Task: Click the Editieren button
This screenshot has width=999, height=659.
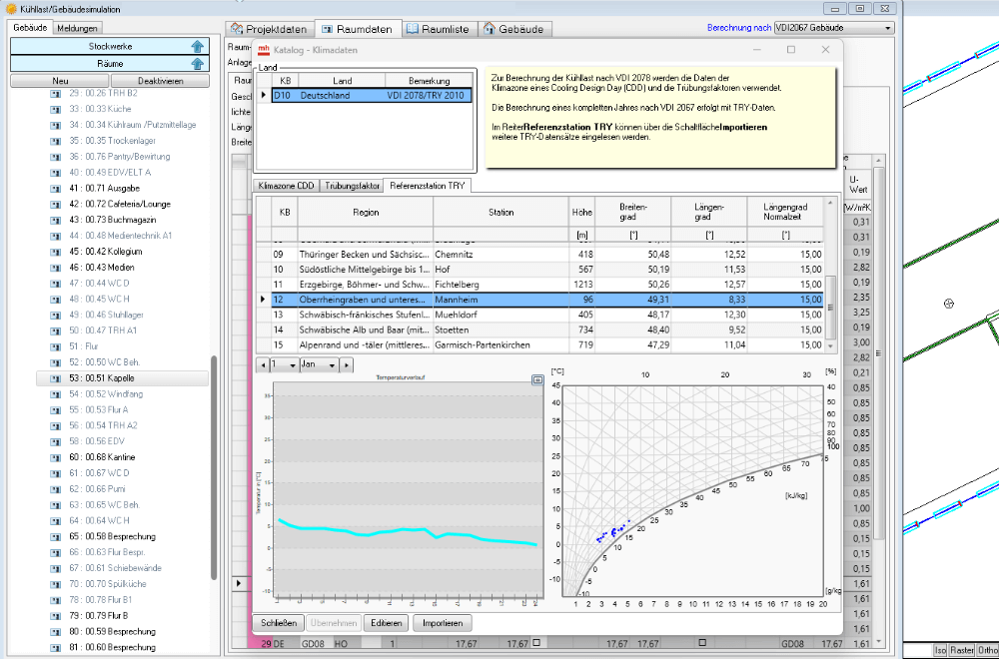Action: point(385,623)
